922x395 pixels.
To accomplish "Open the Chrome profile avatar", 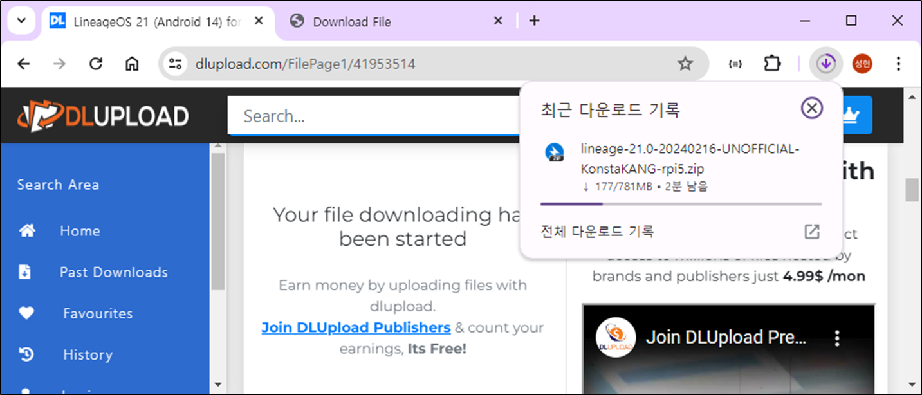I will (x=862, y=64).
